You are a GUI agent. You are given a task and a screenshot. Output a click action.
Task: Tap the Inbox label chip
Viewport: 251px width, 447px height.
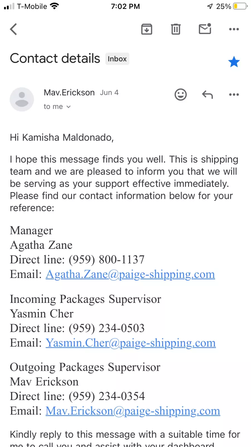point(117,59)
